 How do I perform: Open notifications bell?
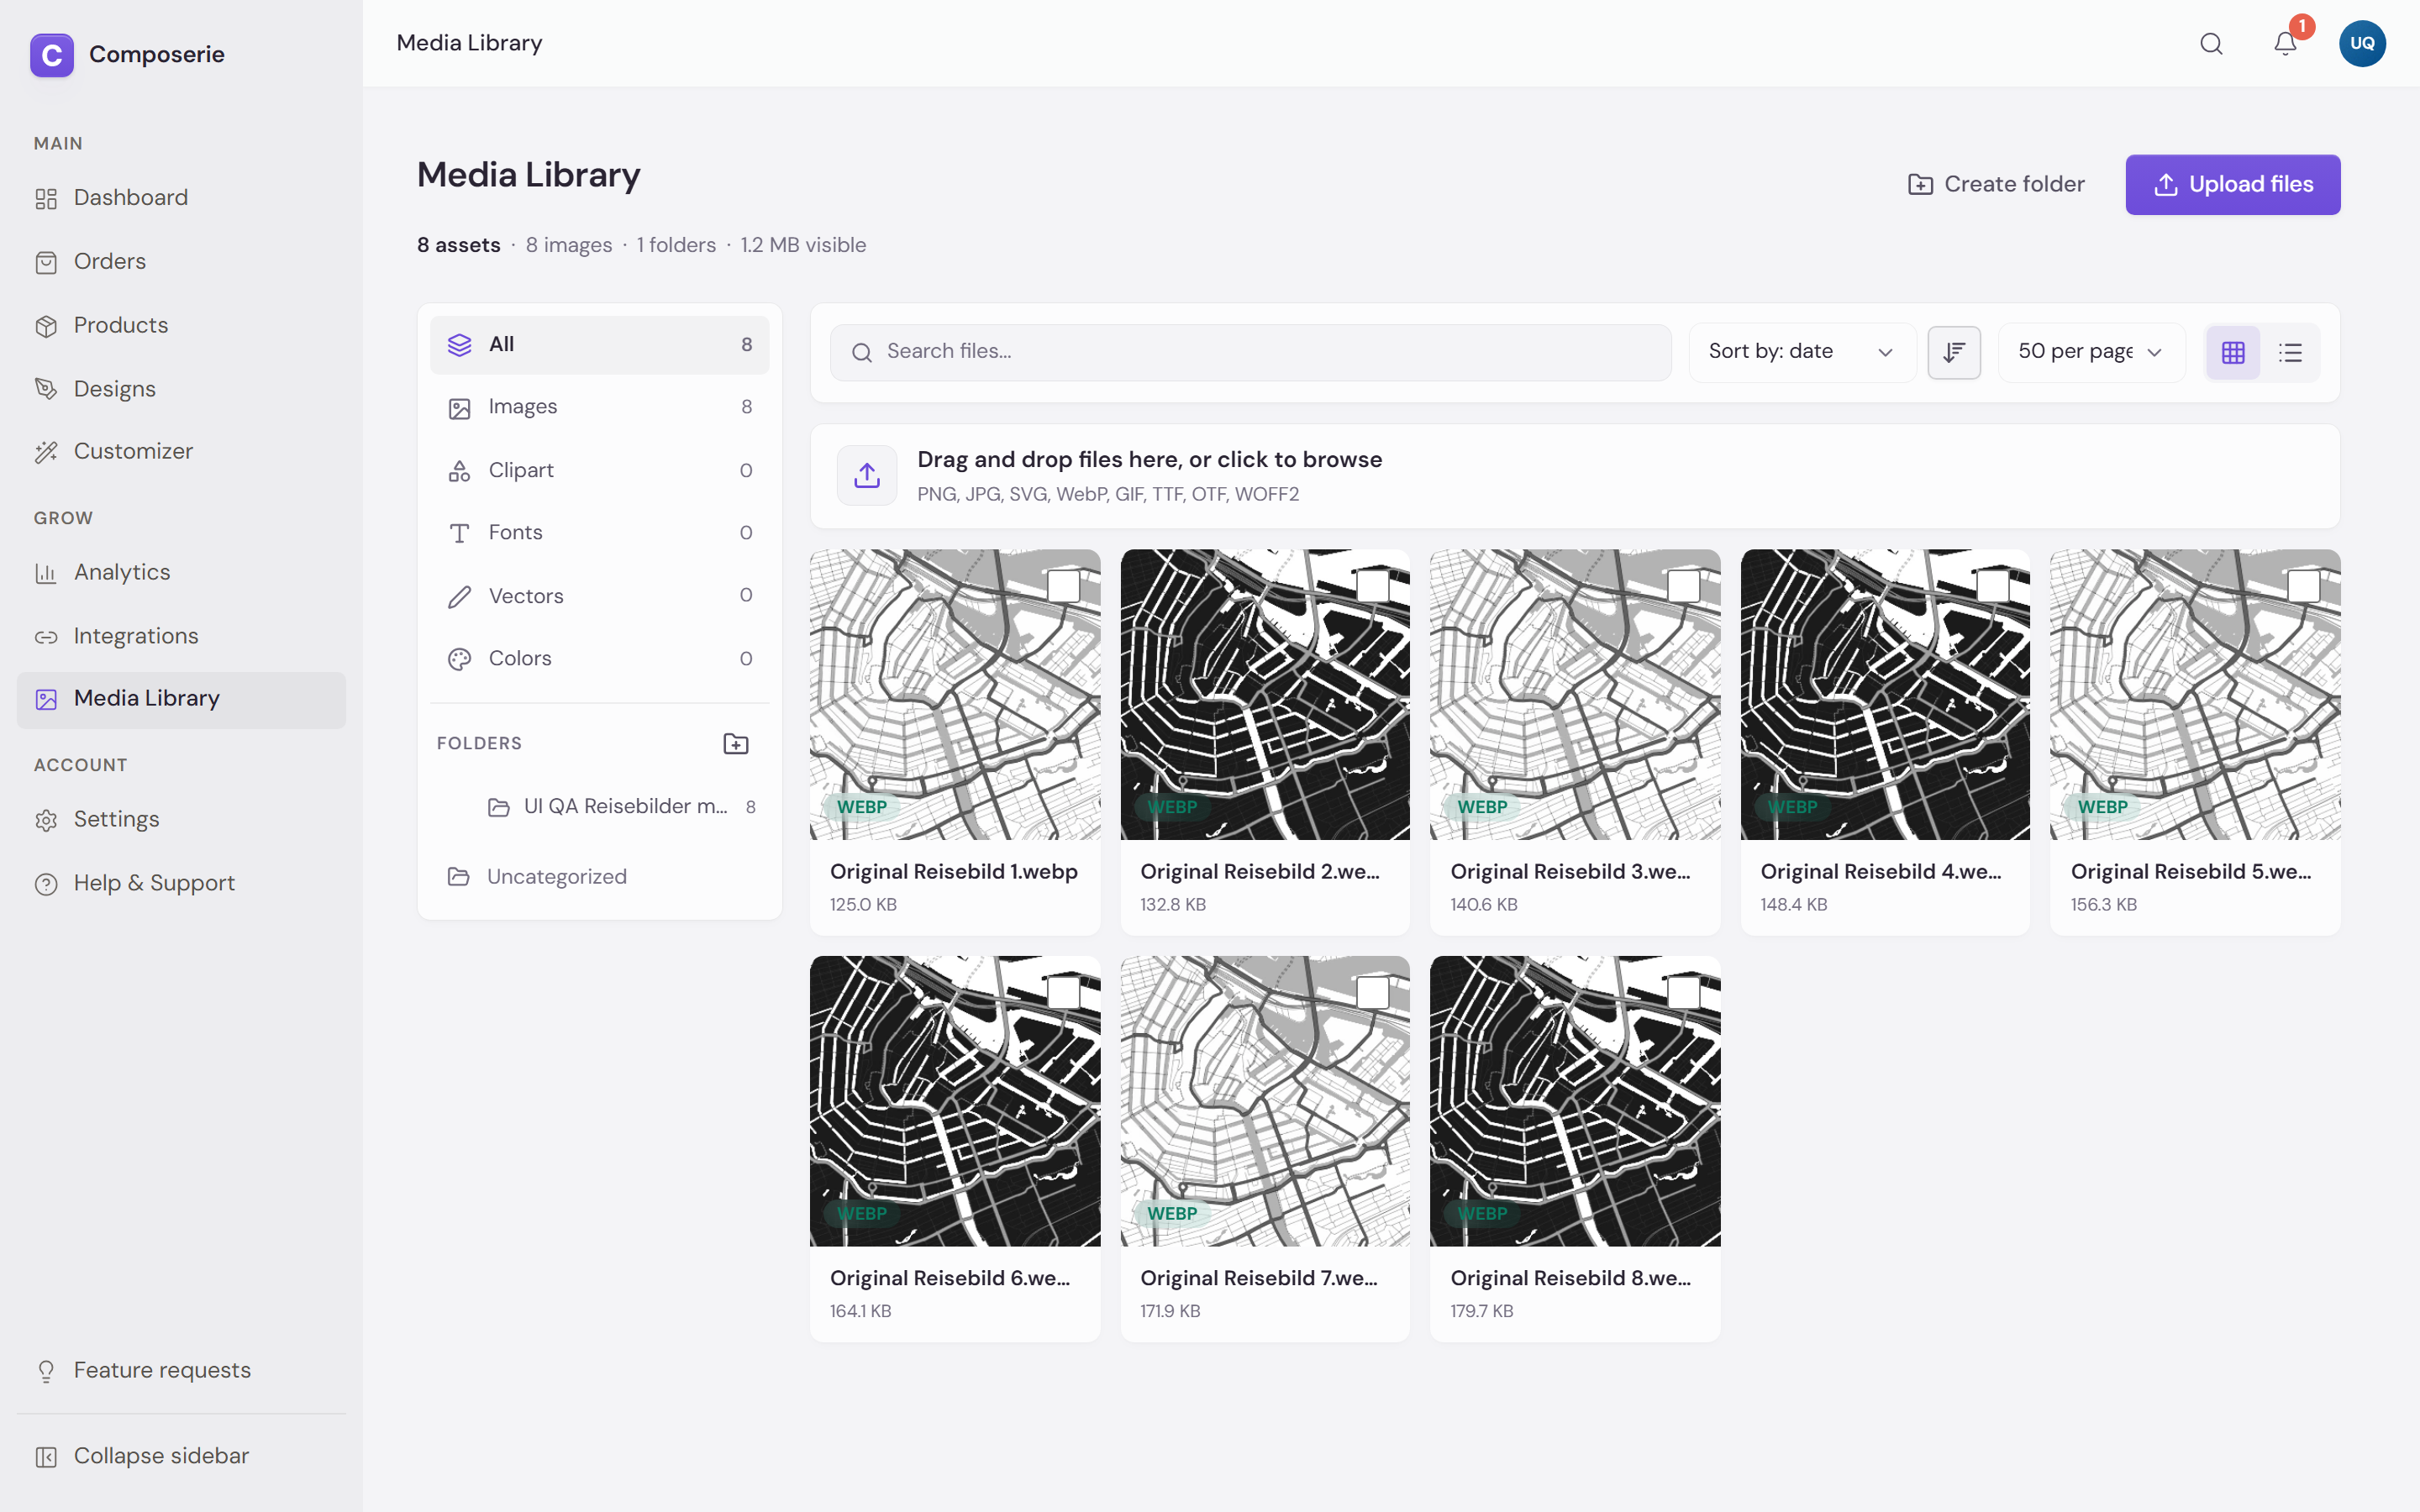[2285, 44]
